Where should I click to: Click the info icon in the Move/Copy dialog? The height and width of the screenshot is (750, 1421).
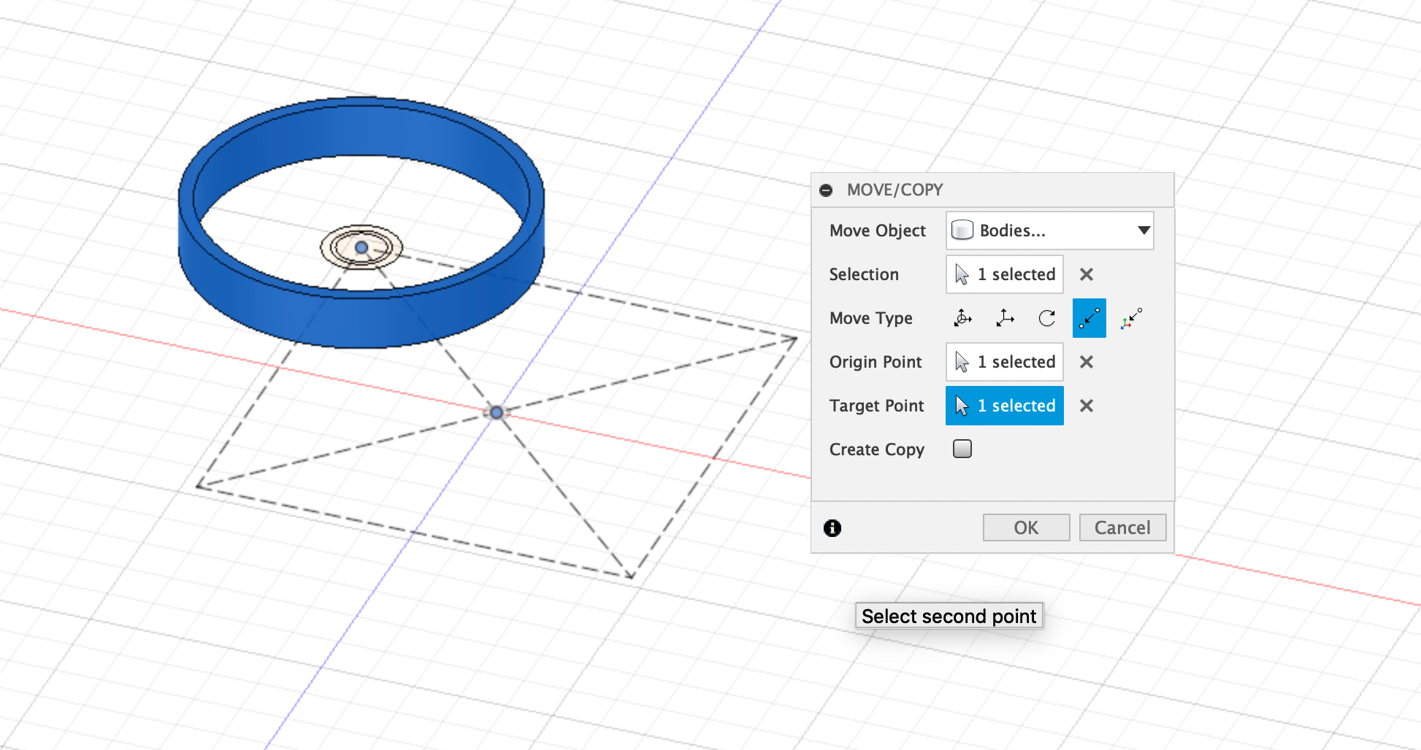pyautogui.click(x=832, y=528)
